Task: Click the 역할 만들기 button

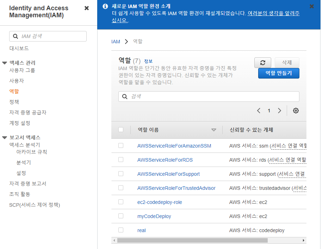Action: [x=279, y=73]
